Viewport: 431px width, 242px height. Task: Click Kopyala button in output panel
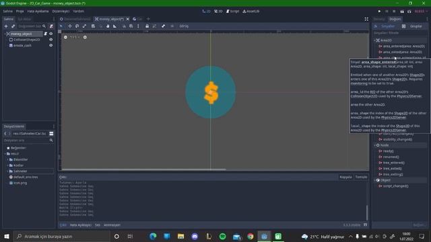point(345,177)
